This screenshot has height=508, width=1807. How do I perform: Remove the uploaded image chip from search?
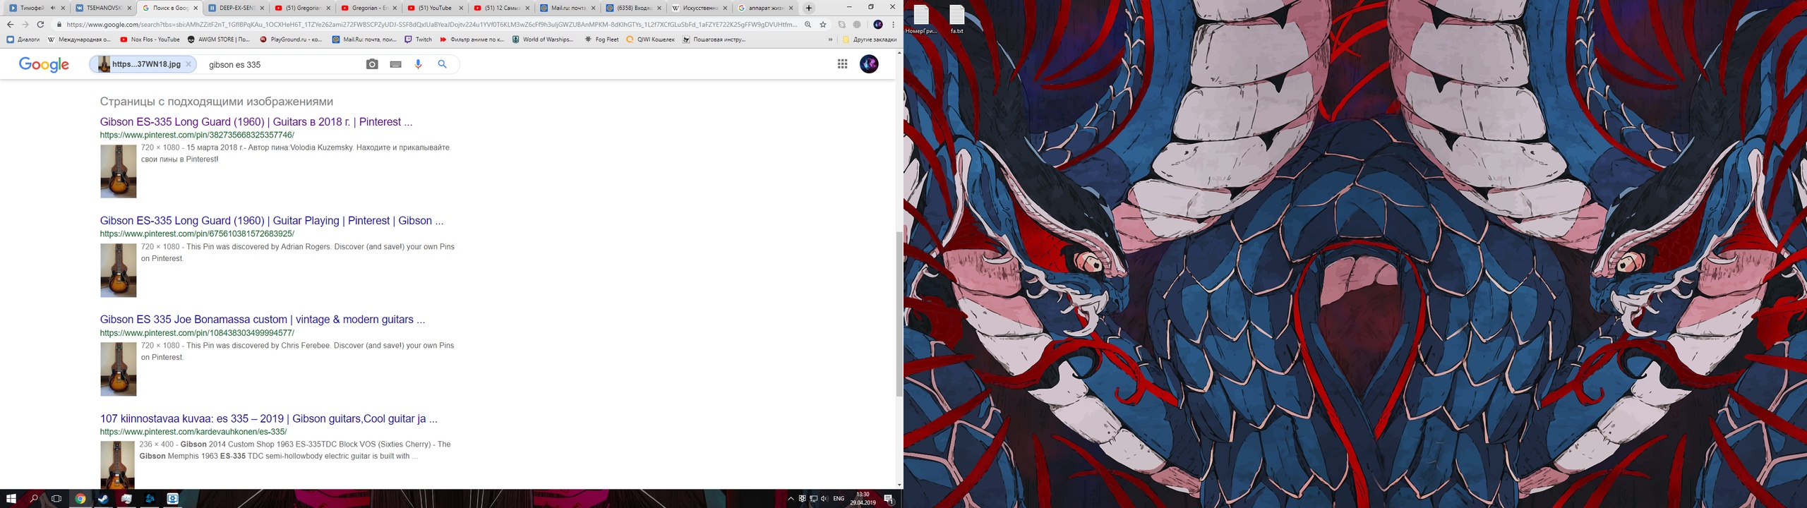(188, 64)
